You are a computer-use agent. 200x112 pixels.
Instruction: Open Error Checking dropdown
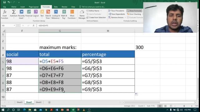coord(142,14)
